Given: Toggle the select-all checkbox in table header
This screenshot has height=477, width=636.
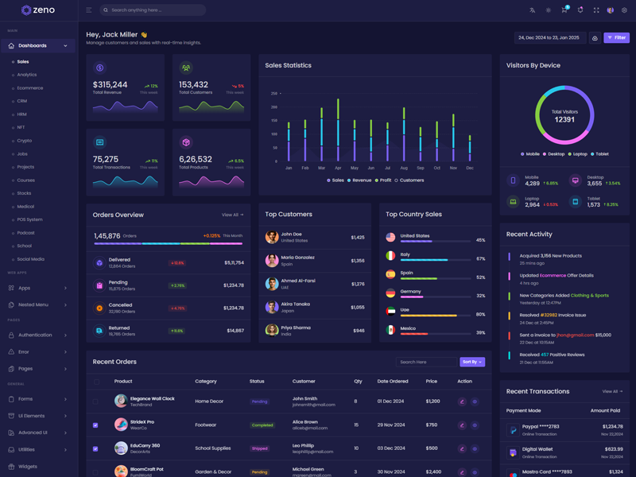Looking at the screenshot, I should 96,382.
